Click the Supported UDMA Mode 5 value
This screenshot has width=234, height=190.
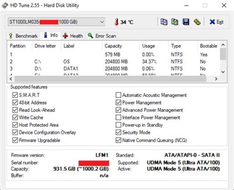(183, 163)
